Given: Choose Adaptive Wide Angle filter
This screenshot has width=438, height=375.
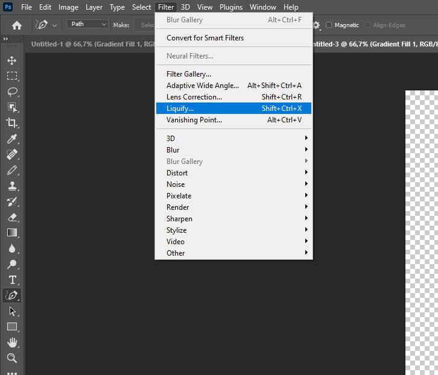Looking at the screenshot, I should [x=233, y=86].
